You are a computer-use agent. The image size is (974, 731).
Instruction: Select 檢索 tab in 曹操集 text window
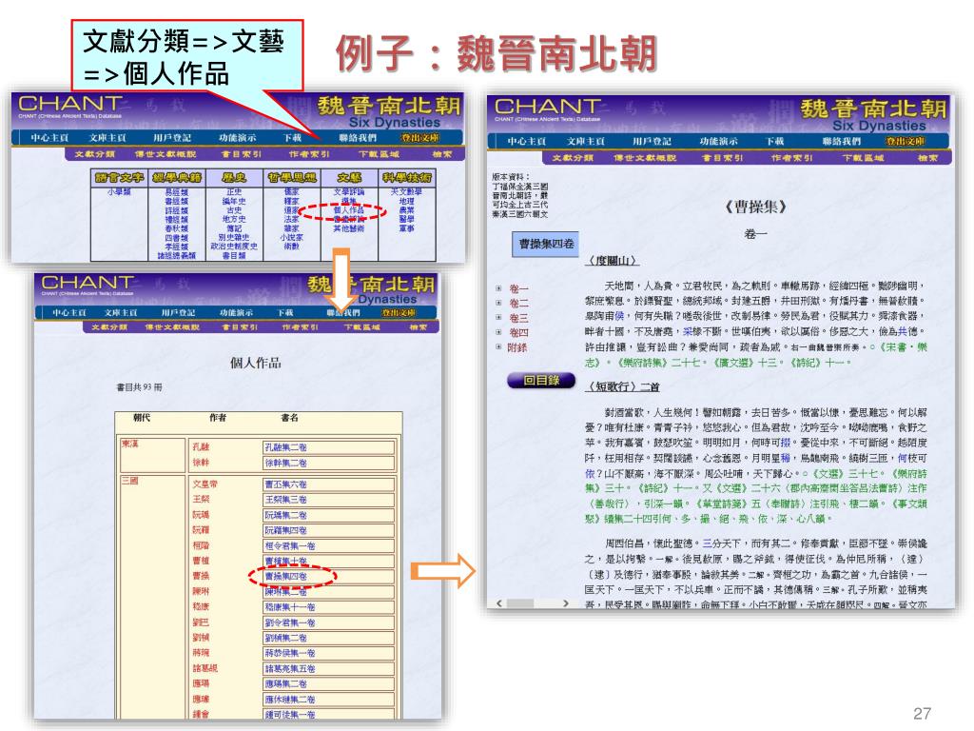tap(927, 158)
